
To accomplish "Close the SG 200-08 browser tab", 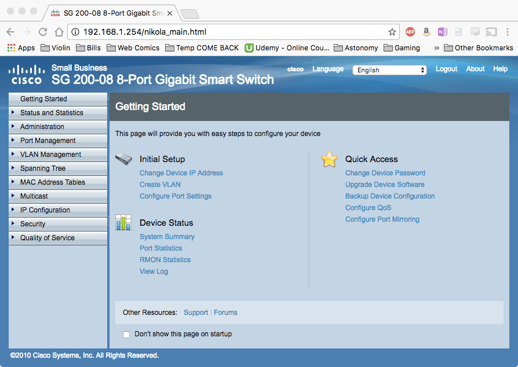I will point(170,13).
